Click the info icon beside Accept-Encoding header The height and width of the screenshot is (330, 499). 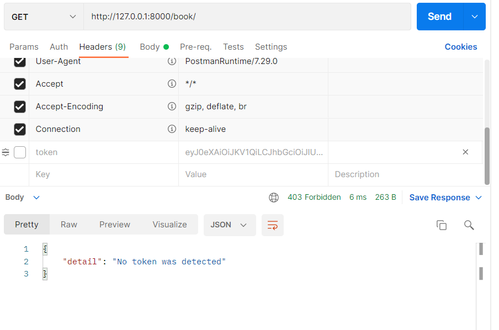click(x=172, y=107)
